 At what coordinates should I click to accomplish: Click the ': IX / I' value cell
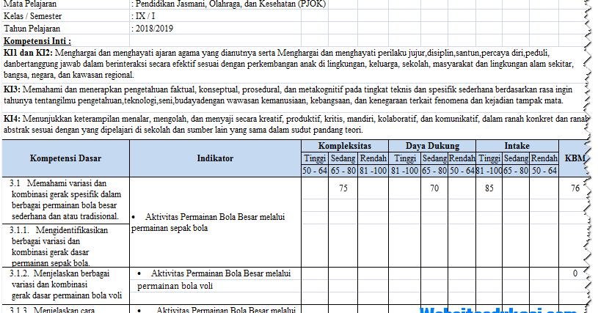point(216,16)
